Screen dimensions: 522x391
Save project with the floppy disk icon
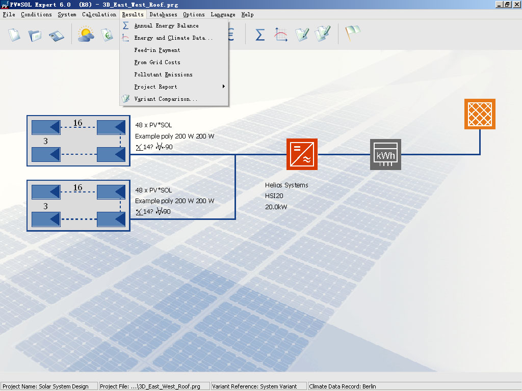click(x=56, y=36)
